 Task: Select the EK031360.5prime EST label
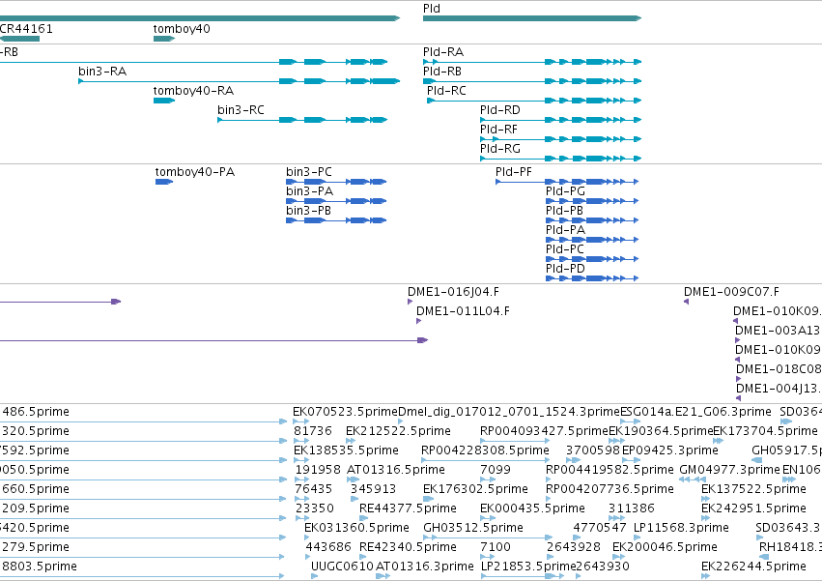[356, 529]
